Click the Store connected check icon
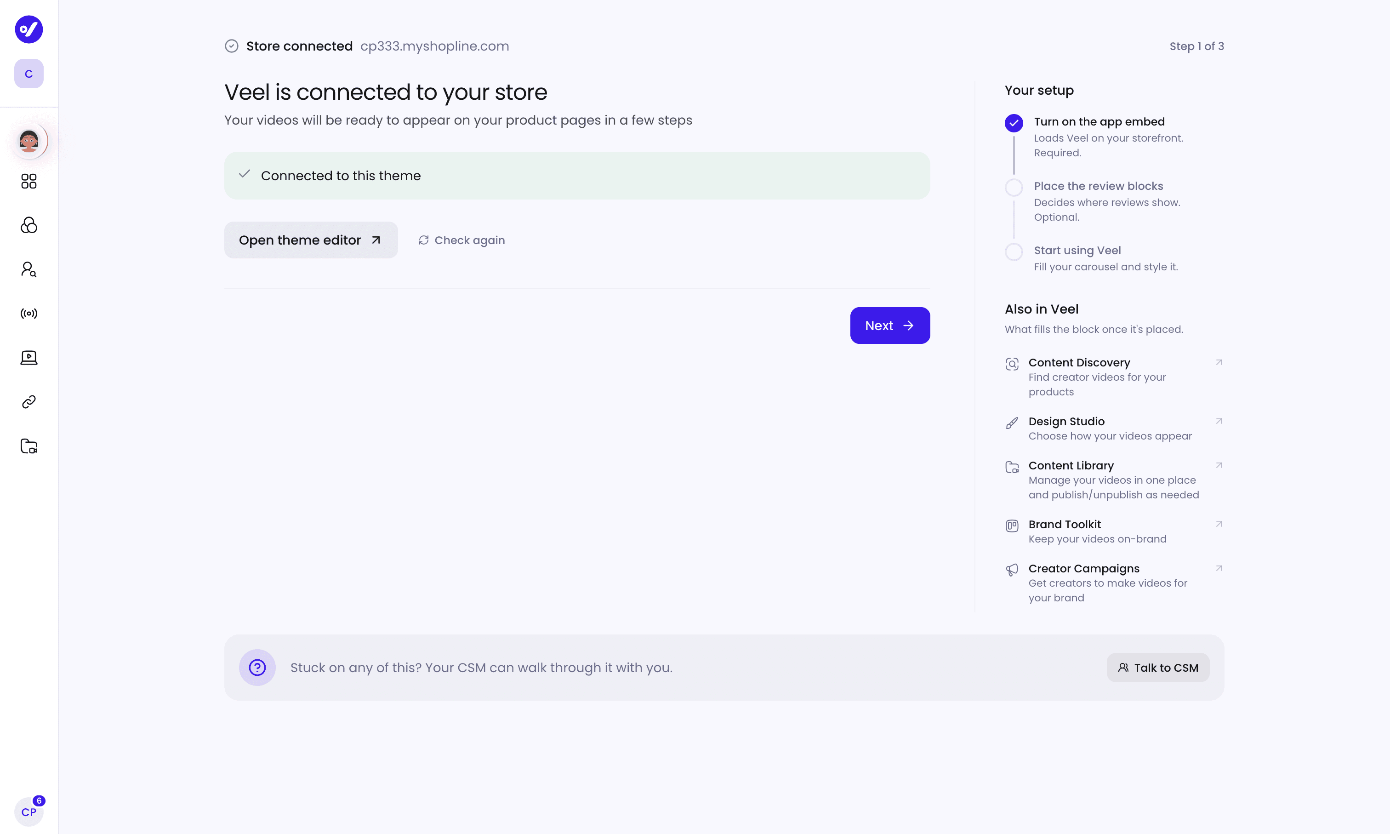 [x=232, y=46]
